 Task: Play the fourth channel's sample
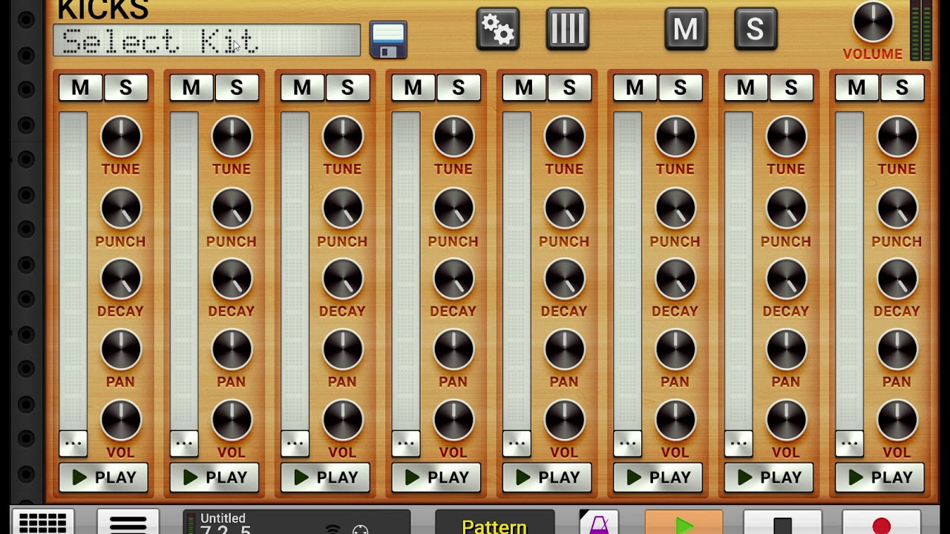[x=436, y=478]
